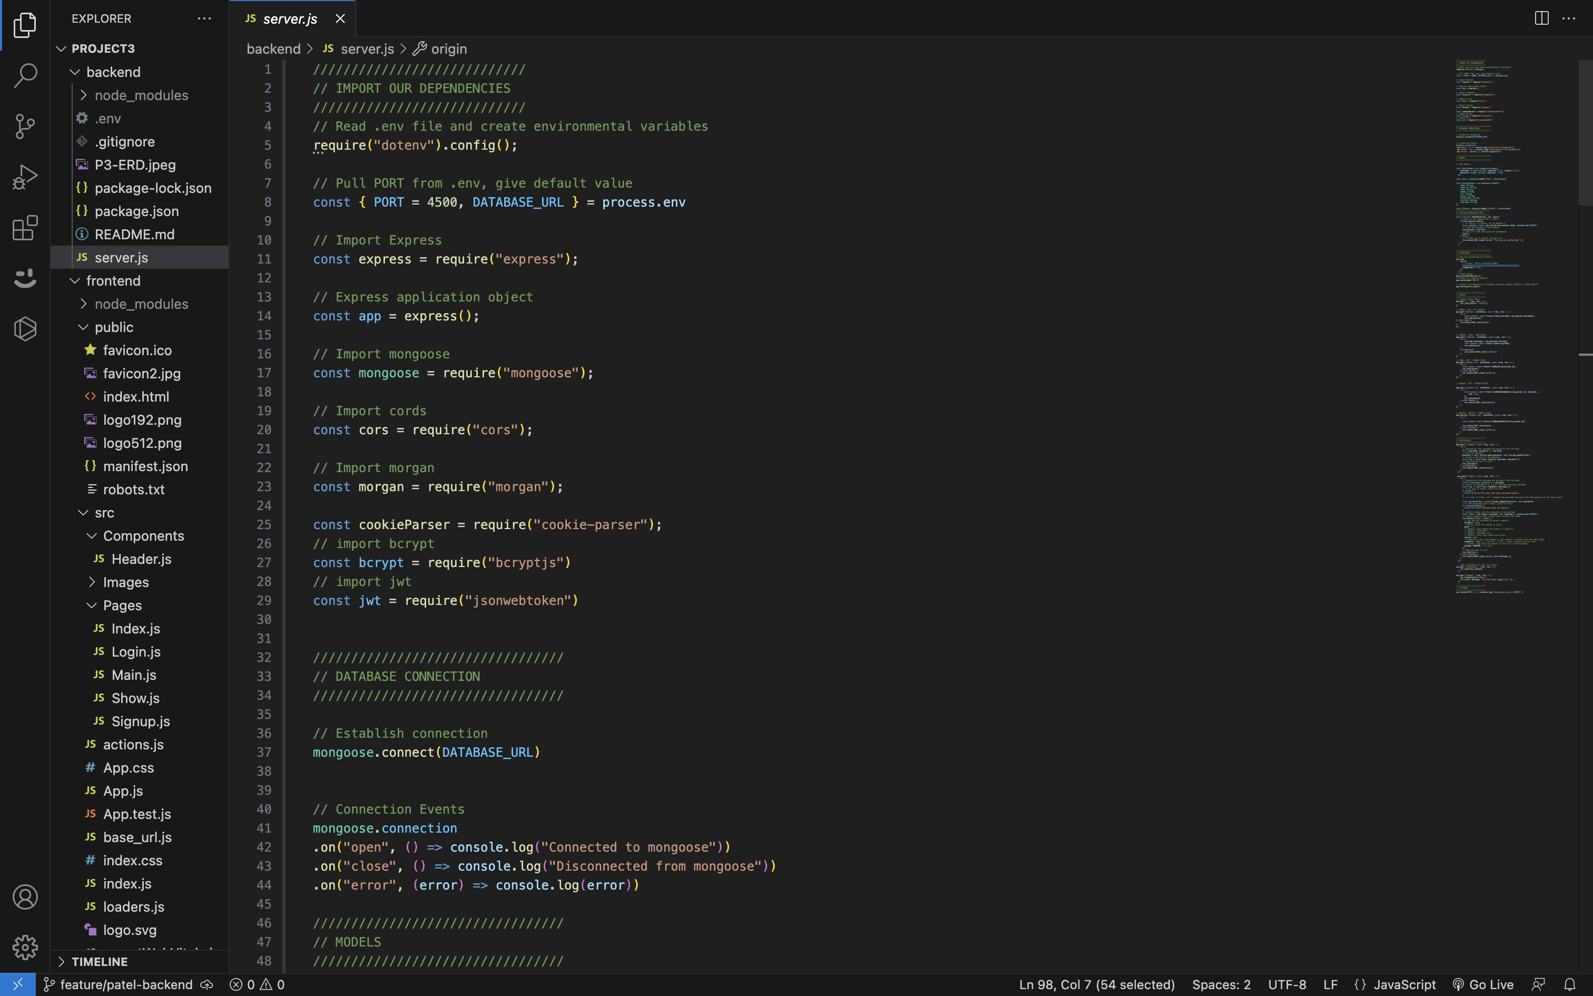This screenshot has height=996, width=1593.
Task: Expand the Images folder
Action: [125, 582]
